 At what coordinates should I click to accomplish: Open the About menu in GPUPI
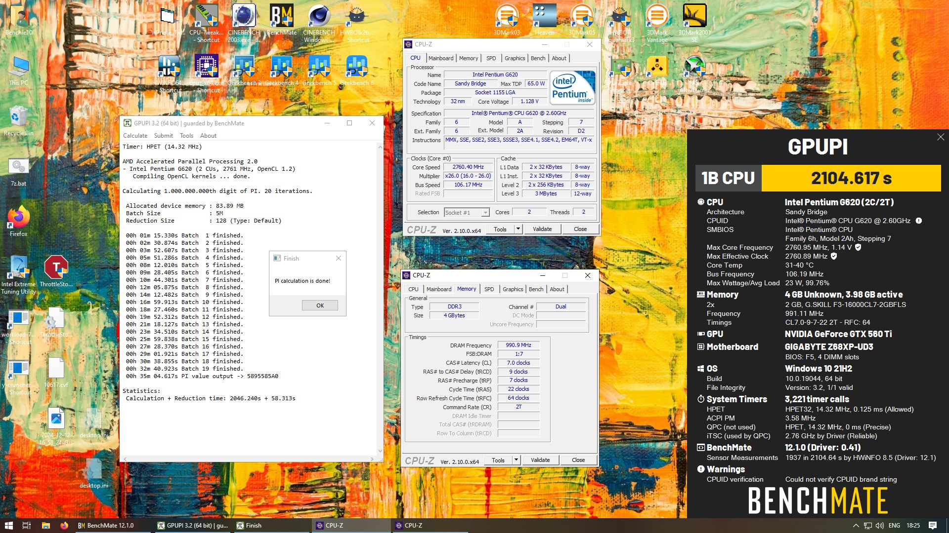pyautogui.click(x=208, y=136)
